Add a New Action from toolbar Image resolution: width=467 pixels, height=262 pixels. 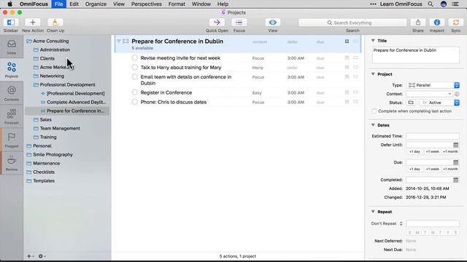click(x=33, y=23)
